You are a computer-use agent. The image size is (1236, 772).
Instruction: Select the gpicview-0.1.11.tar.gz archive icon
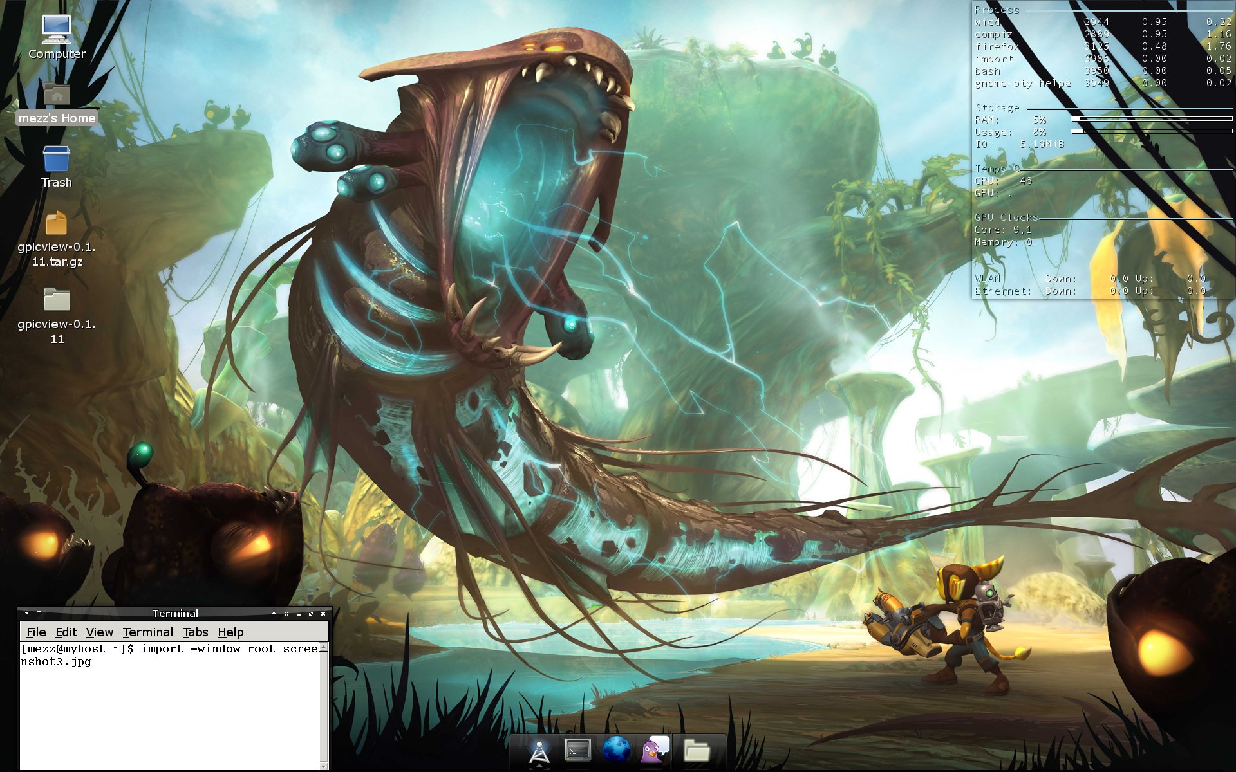coord(57,239)
